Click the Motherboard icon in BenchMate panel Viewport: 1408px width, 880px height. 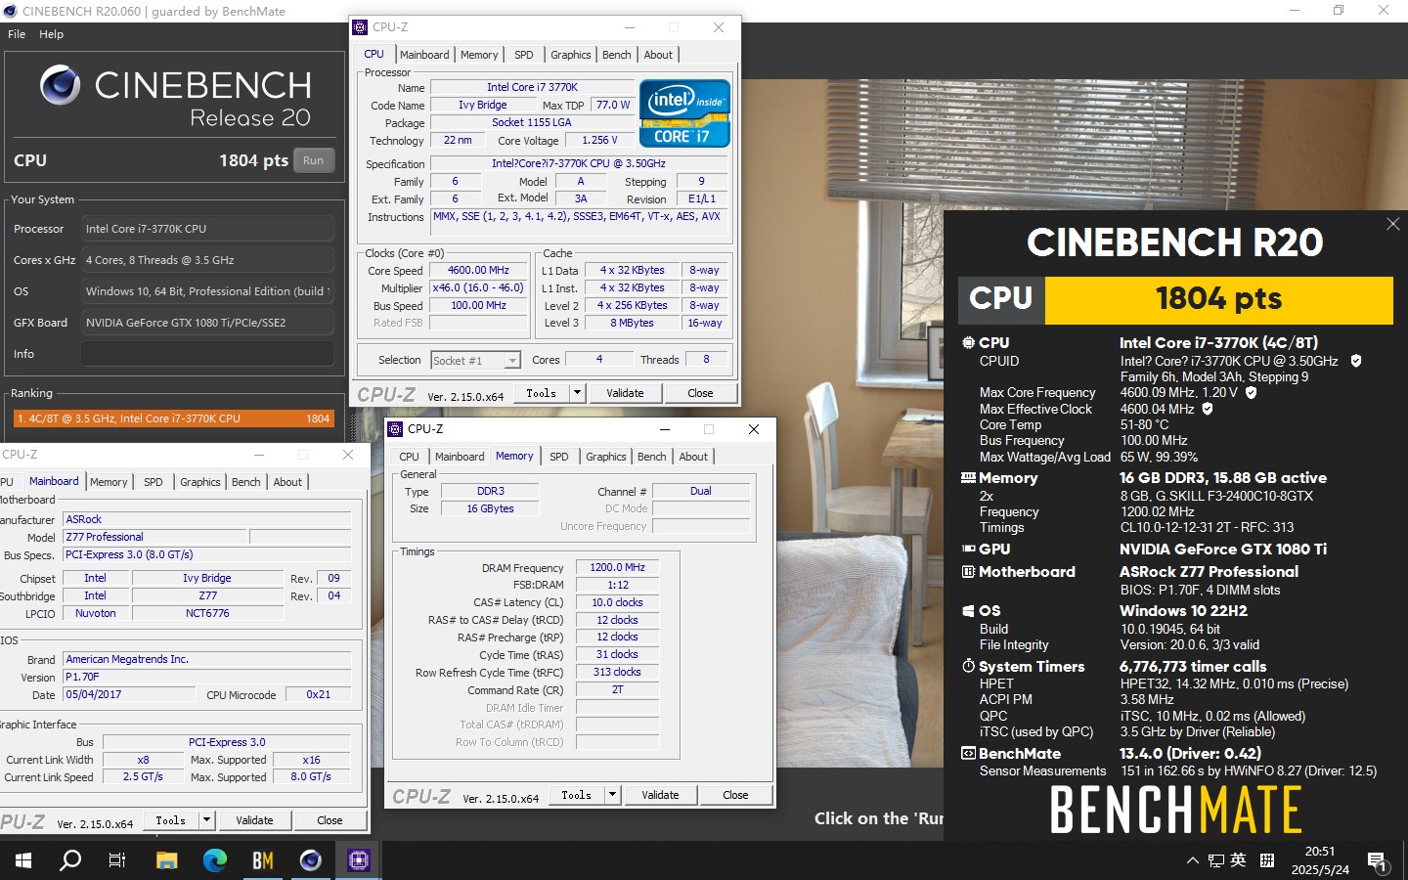968,572
